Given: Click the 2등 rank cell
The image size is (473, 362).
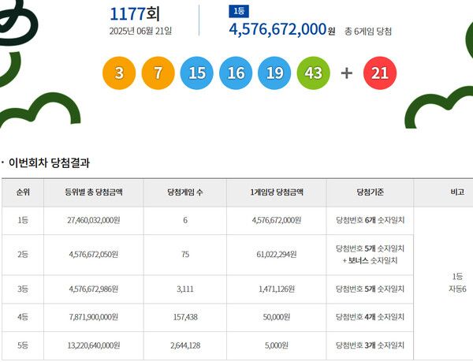Looking at the screenshot, I should (x=23, y=255).
